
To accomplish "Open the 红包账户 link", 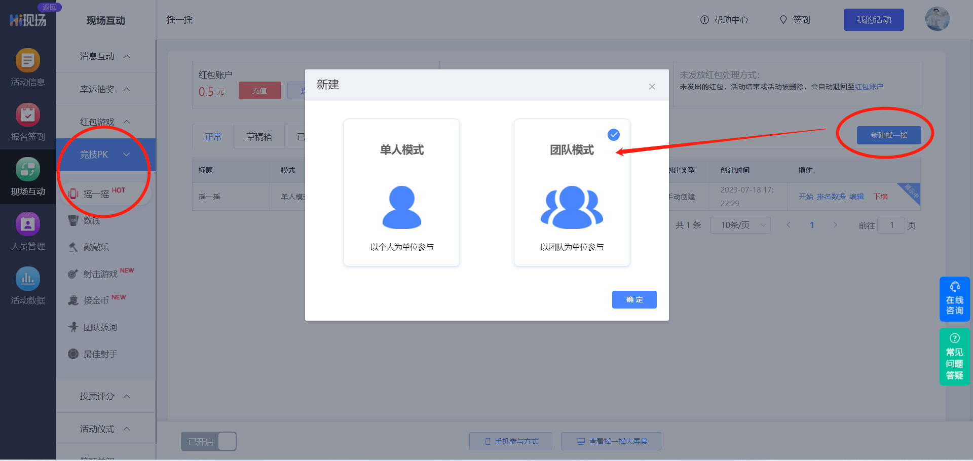I will pyautogui.click(x=869, y=87).
